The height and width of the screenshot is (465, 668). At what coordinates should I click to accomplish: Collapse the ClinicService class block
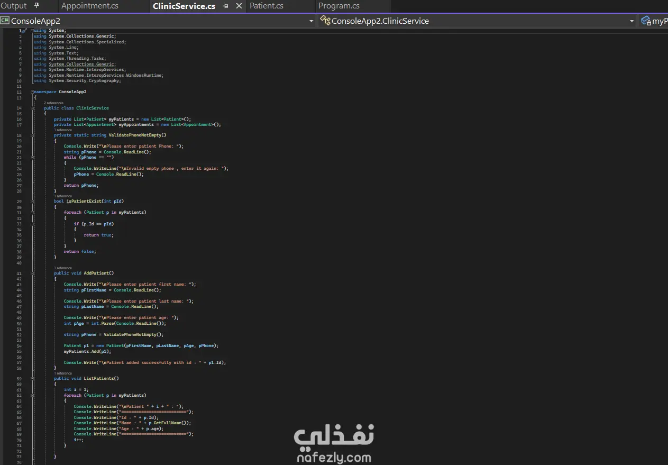pyautogui.click(x=32, y=108)
